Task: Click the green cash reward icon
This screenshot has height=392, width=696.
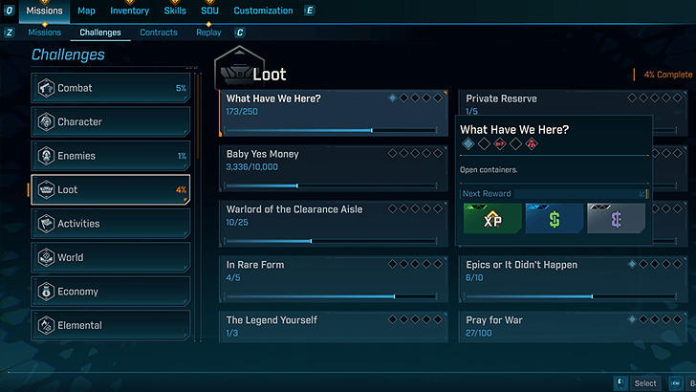Action: click(553, 218)
